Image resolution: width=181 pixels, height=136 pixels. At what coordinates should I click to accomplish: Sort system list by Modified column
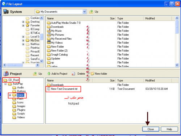point(157,18)
